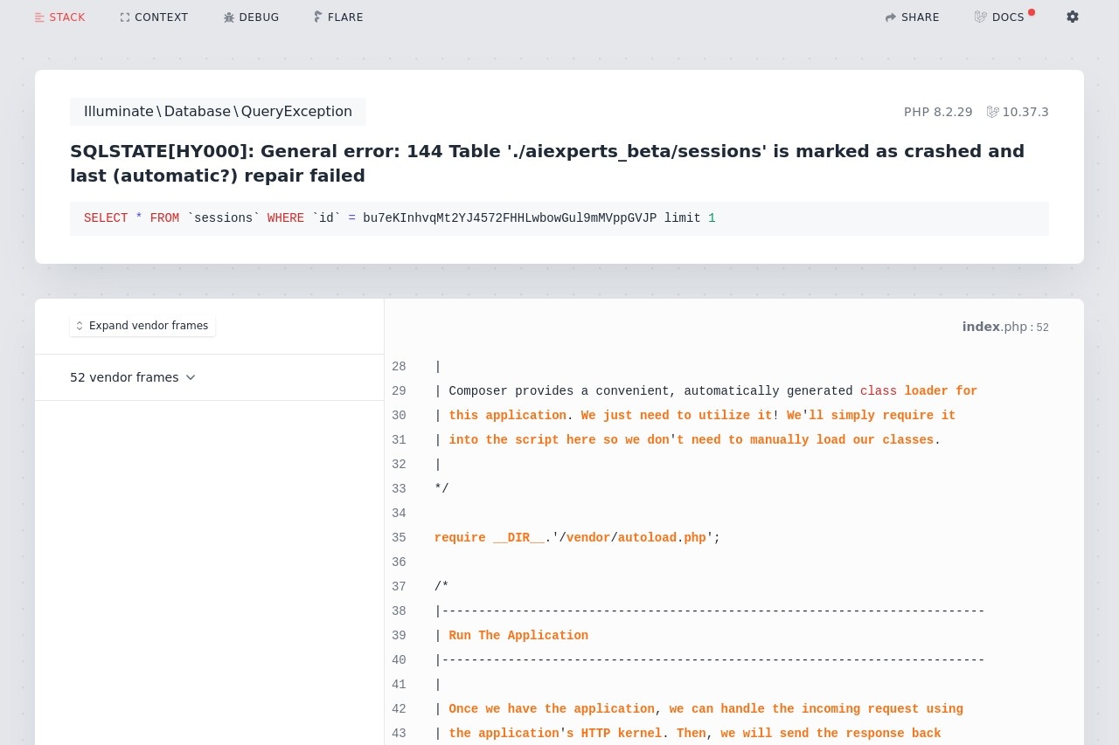This screenshot has height=745, width=1119.
Task: Click the 'Once we have the application' line
Action: pyautogui.click(x=699, y=709)
